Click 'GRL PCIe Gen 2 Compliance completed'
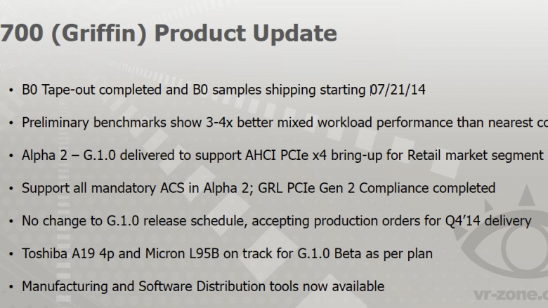The height and width of the screenshot is (308, 548). pyautogui.click(x=377, y=188)
